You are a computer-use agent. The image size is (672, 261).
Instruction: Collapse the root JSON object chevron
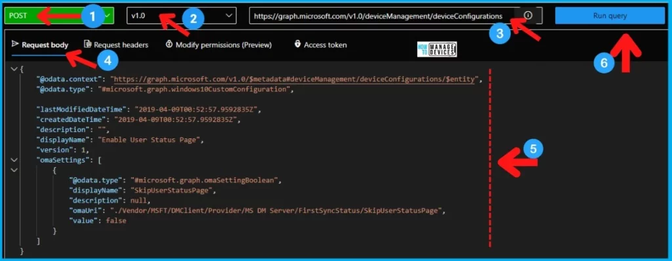[14, 69]
